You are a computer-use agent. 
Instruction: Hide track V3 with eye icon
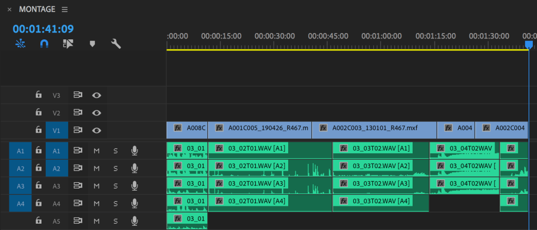[97, 95]
